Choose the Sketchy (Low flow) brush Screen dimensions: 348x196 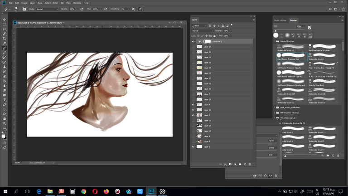tap(323, 83)
